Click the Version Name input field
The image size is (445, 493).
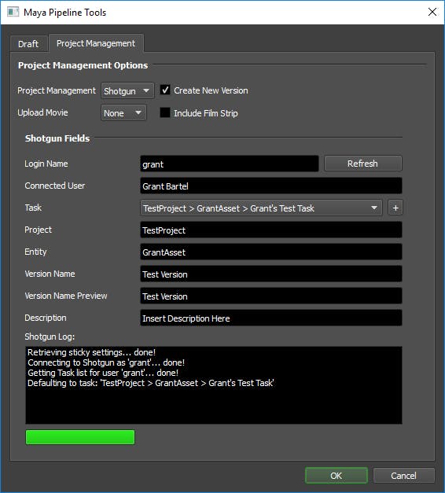[x=271, y=274]
